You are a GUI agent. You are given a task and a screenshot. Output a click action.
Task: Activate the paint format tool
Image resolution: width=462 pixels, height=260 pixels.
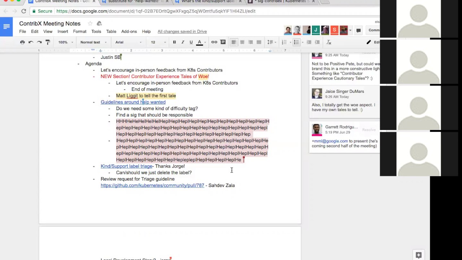pyautogui.click(x=48, y=42)
